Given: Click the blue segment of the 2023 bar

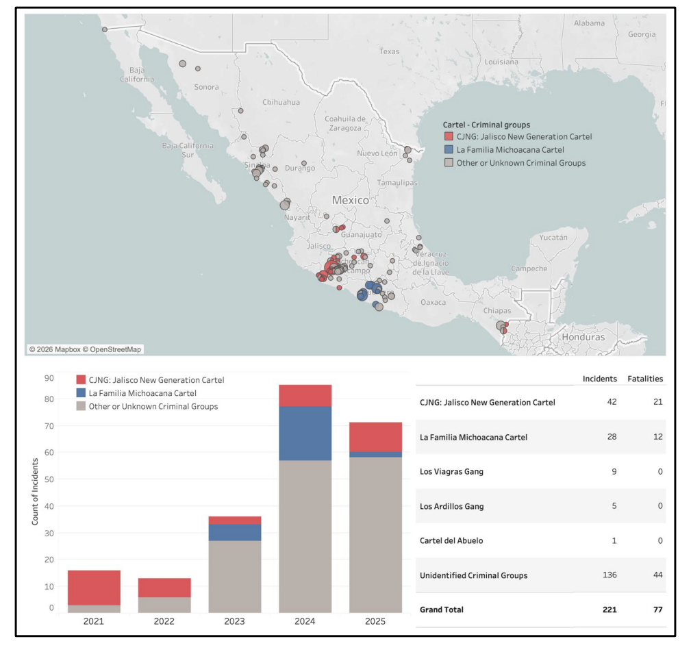Looking at the screenshot, I should [x=235, y=532].
